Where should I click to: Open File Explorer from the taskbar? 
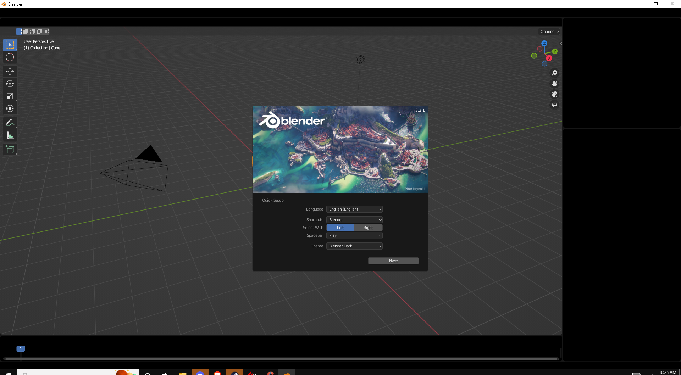point(182,373)
